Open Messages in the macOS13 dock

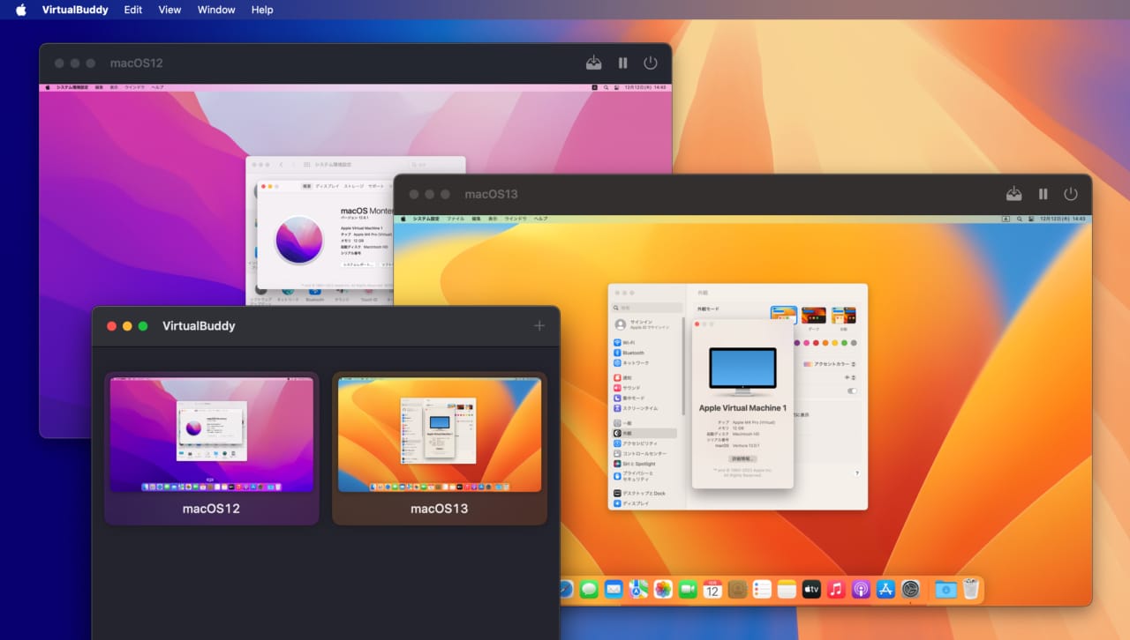pyautogui.click(x=589, y=589)
